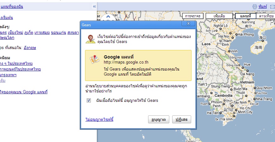Viewport: 275px width, 142px height.
Task: Pan the map up with arrow control
Action: [x=108, y=17]
